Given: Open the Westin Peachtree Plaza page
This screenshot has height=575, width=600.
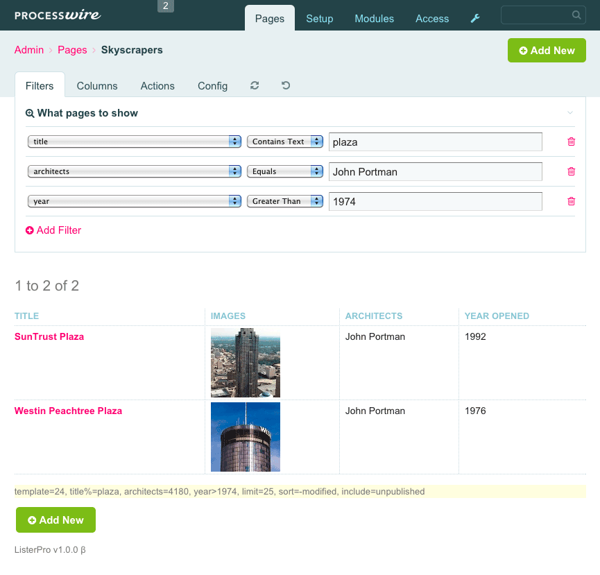Looking at the screenshot, I should [69, 411].
